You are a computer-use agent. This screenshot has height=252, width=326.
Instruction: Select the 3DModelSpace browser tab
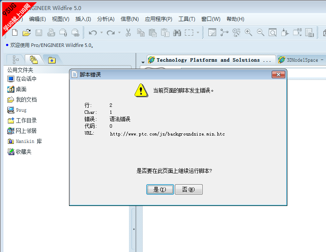click(x=301, y=60)
